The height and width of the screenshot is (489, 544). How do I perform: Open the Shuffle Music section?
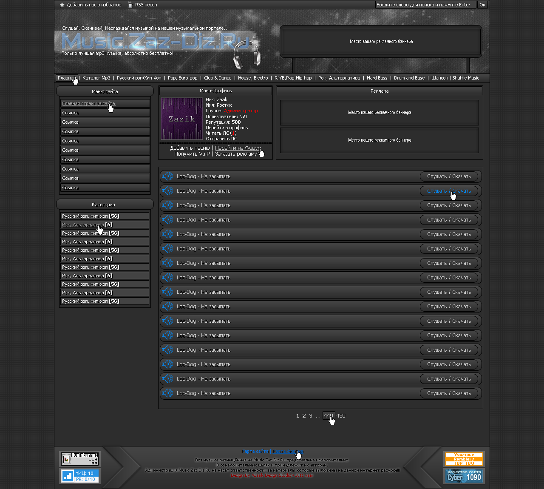(x=466, y=78)
